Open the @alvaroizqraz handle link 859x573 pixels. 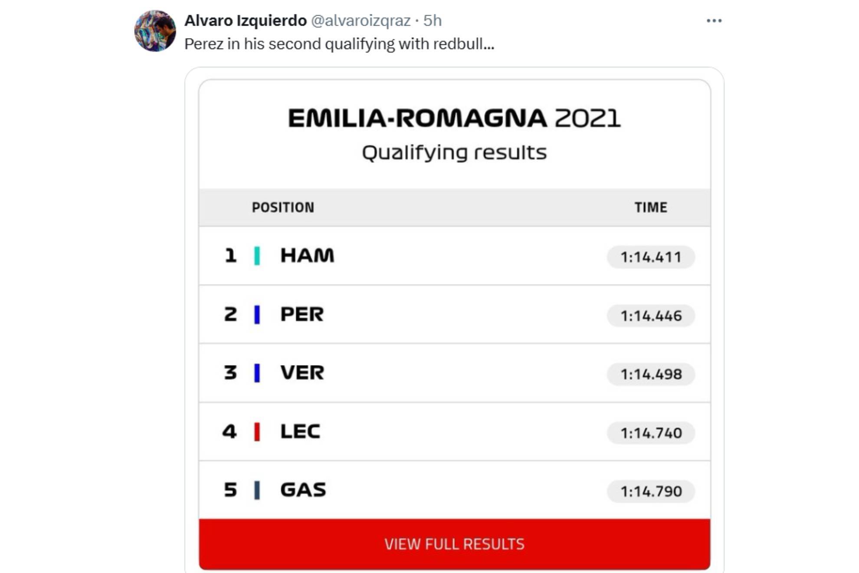[361, 20]
